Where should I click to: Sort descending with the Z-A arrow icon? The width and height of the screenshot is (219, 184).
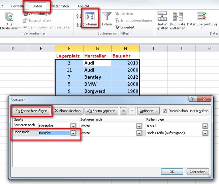coord(79,25)
